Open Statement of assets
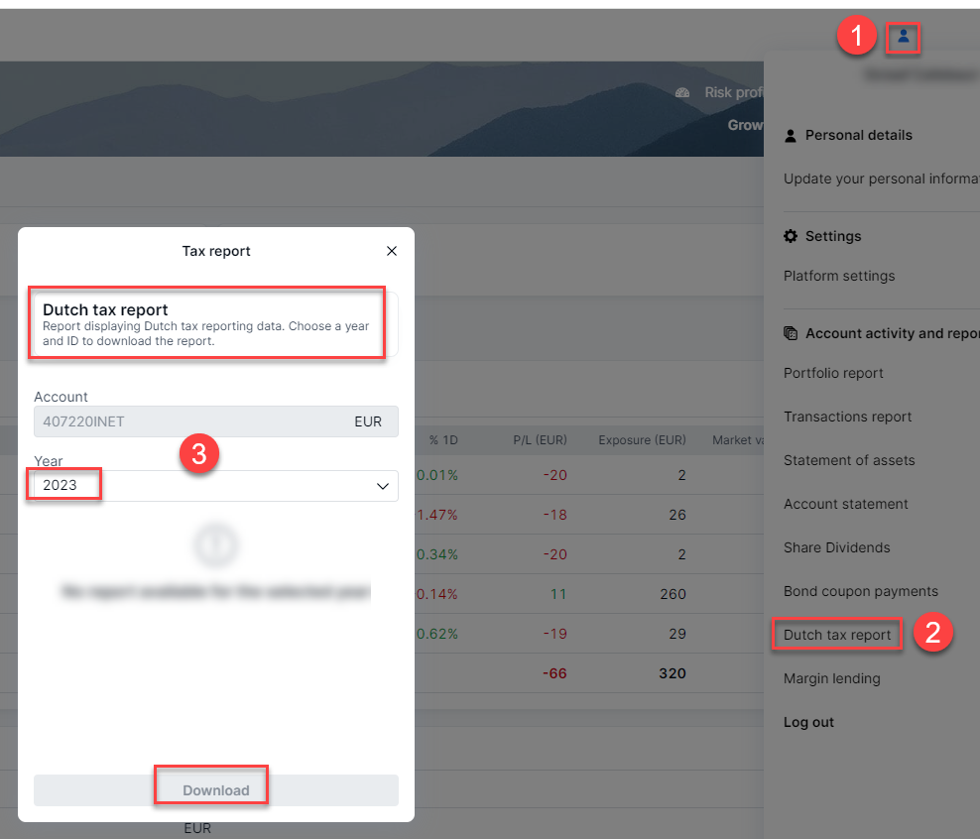 849,460
